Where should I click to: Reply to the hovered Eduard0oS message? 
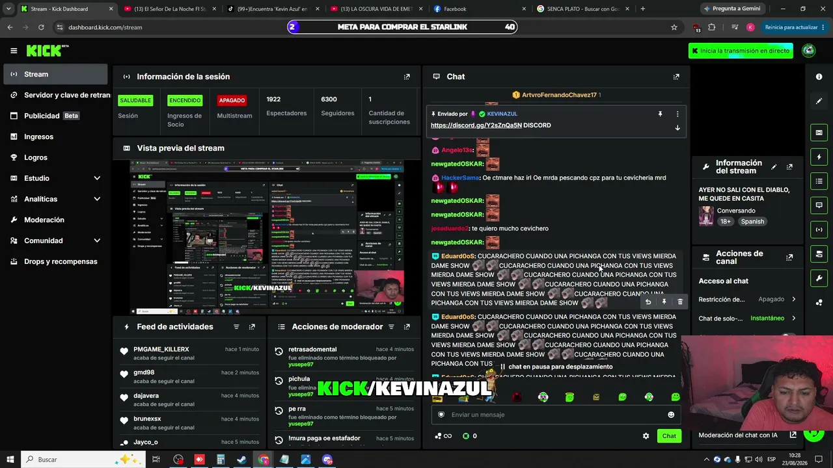(648, 302)
